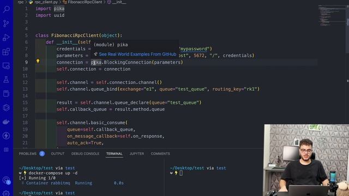Click 'BlockingConnection' on line 9
Viewport: 349px width, 196px height.
128,63
